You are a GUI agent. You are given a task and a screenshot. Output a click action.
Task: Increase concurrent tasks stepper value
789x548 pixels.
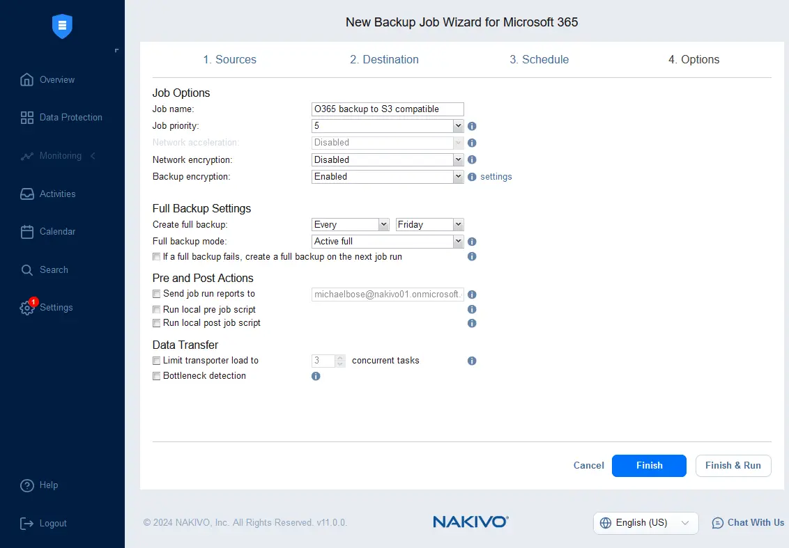(x=340, y=358)
